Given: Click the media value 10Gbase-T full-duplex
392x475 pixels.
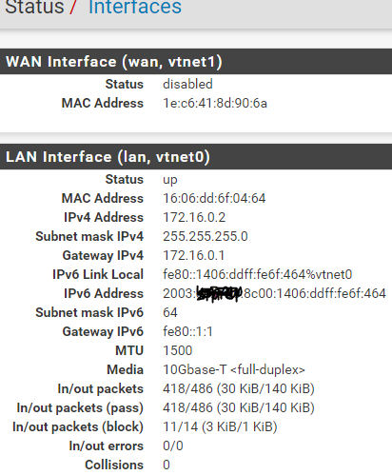Looking at the screenshot, I should [234, 369].
